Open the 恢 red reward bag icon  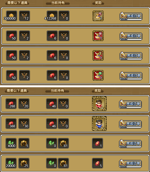tap(98, 75)
